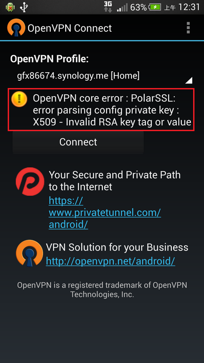204x363 pixels.
Task: Tap the OpenVPN Connect title text
Action: click(70, 28)
